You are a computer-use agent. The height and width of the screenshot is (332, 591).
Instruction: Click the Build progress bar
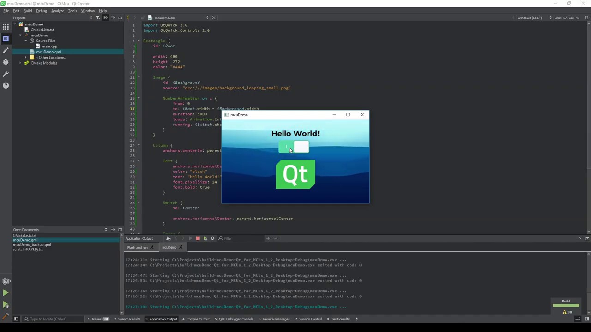click(566, 305)
